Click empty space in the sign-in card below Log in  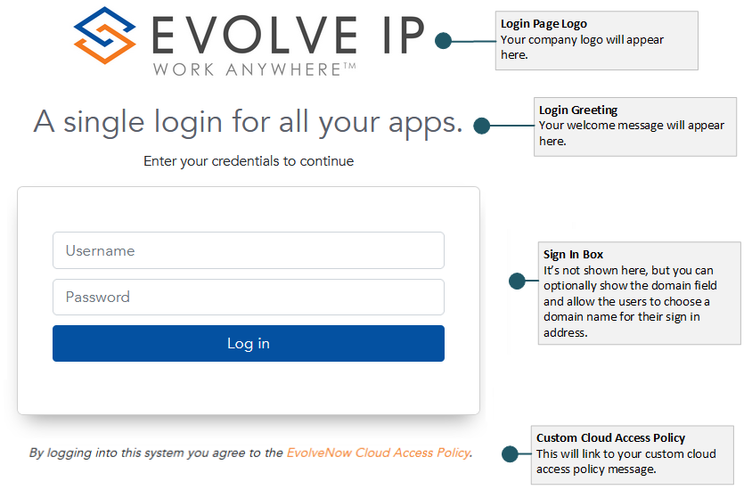pos(248,388)
